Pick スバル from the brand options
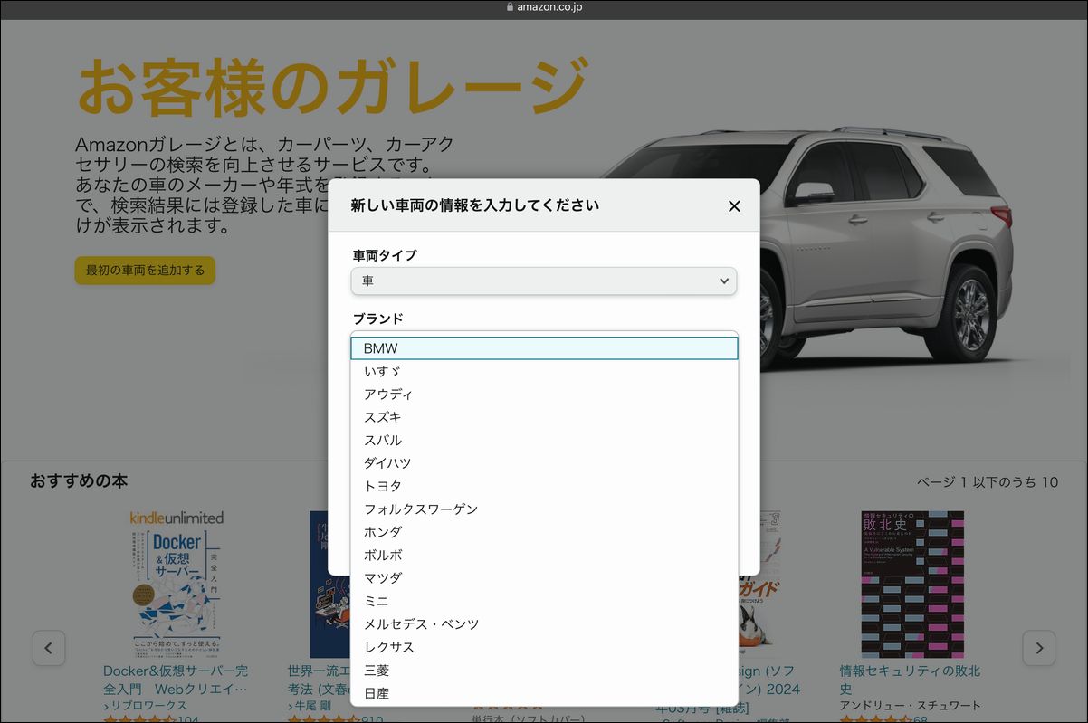Screen dimensions: 1088x723 click(x=544, y=441)
